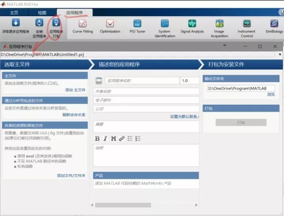Insert a hyperlink in the description

(x=122, y=138)
